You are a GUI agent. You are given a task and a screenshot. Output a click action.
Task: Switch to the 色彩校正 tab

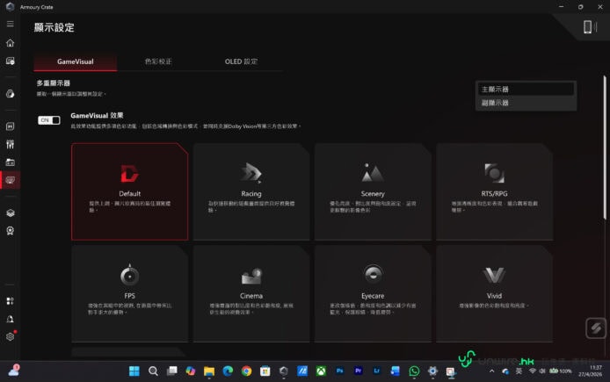pyautogui.click(x=158, y=61)
